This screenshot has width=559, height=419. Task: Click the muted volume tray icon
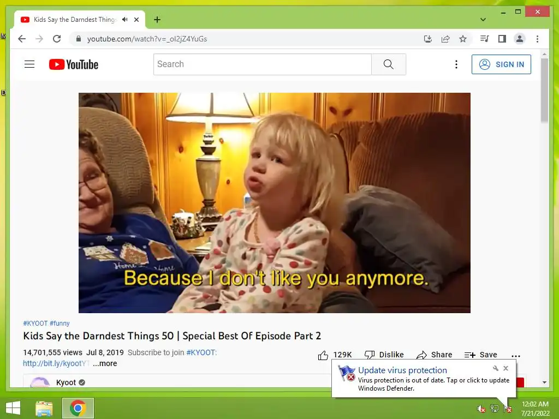481,409
